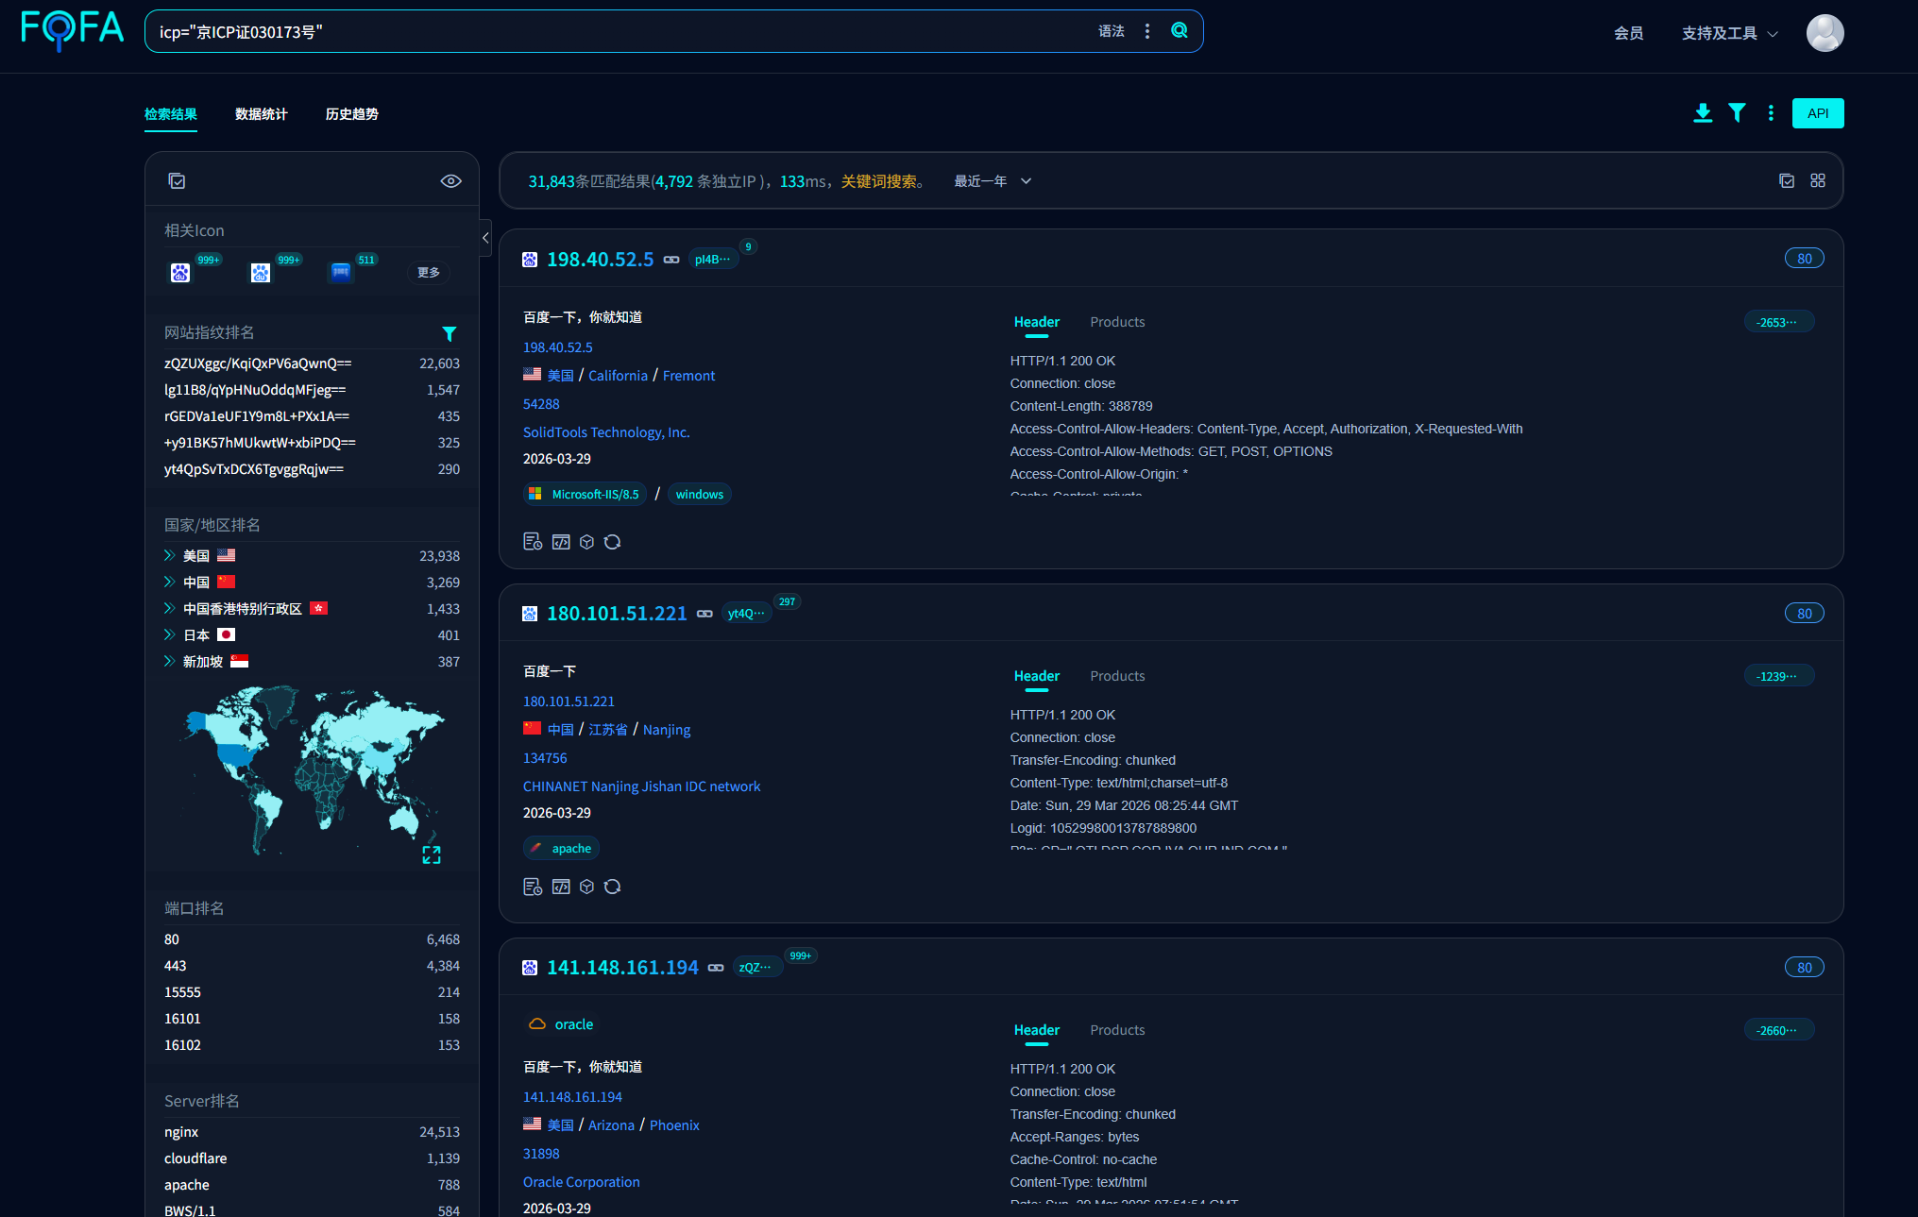Expand the world map to fullscreen

[x=432, y=854]
